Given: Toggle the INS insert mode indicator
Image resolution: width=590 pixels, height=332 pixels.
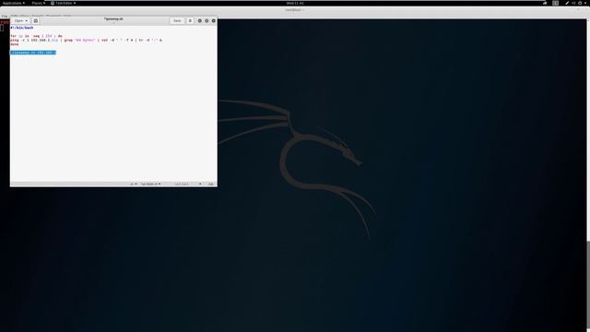Looking at the screenshot, I should click(x=211, y=184).
